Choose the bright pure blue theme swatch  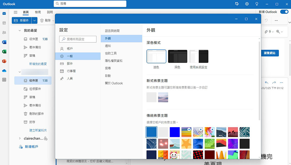[x=175, y=132]
